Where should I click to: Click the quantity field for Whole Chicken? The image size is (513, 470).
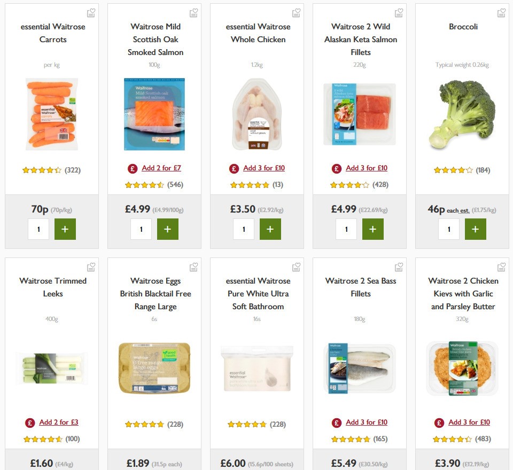coord(244,229)
